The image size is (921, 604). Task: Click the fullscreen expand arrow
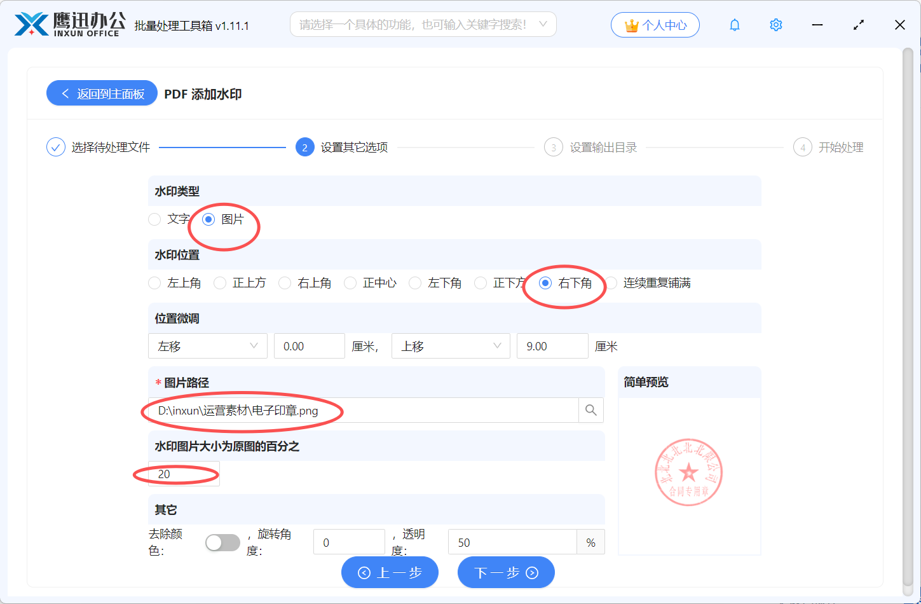[x=858, y=24]
